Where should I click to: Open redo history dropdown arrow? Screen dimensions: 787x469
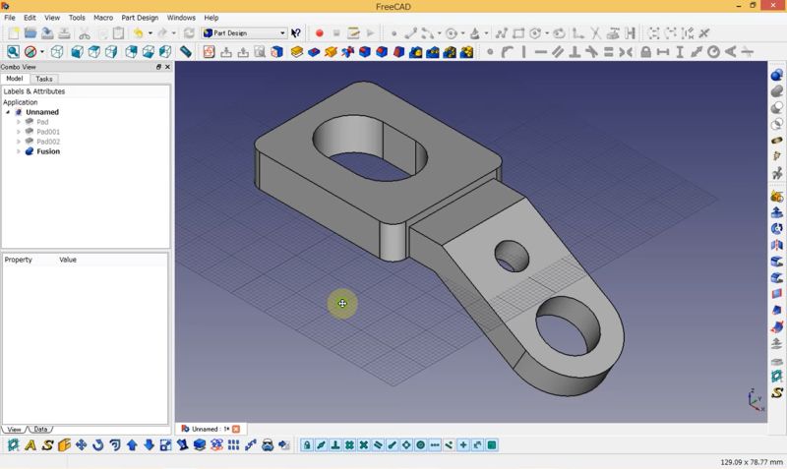[x=174, y=33]
